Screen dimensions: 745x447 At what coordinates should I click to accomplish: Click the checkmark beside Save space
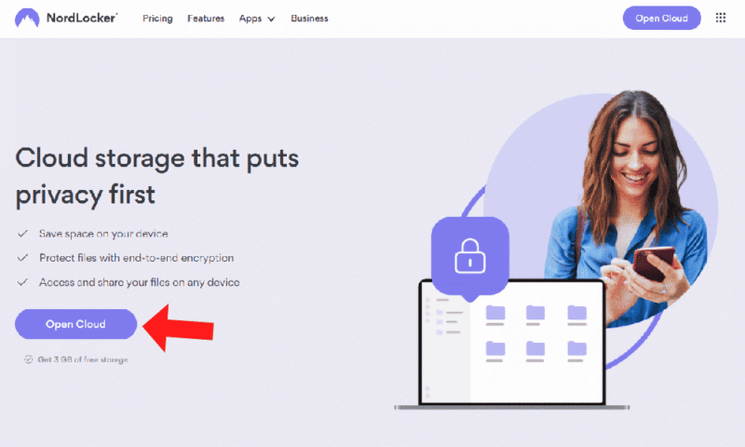click(x=22, y=233)
